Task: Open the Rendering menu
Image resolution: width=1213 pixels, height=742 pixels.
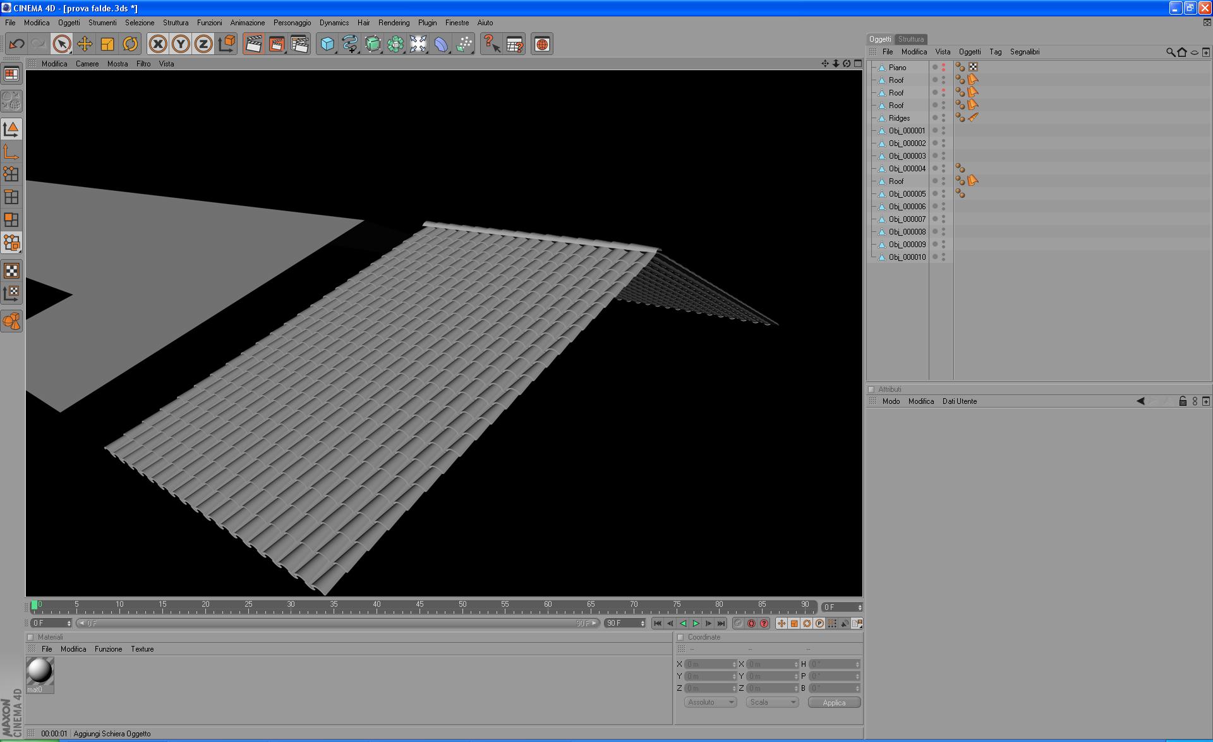Action: (394, 23)
